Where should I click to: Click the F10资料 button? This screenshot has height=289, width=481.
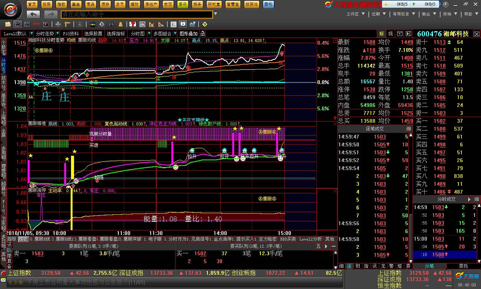[x=71, y=33]
